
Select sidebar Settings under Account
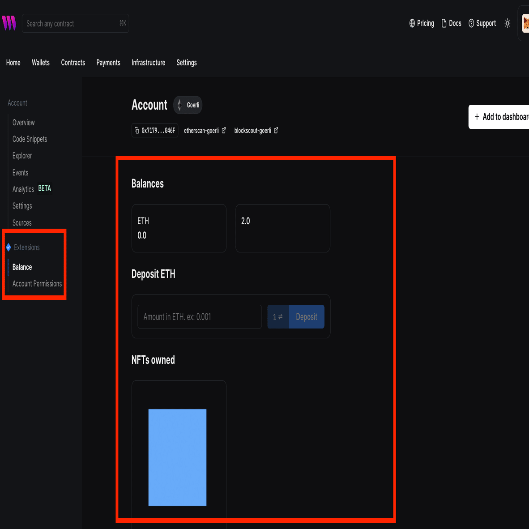coord(22,206)
